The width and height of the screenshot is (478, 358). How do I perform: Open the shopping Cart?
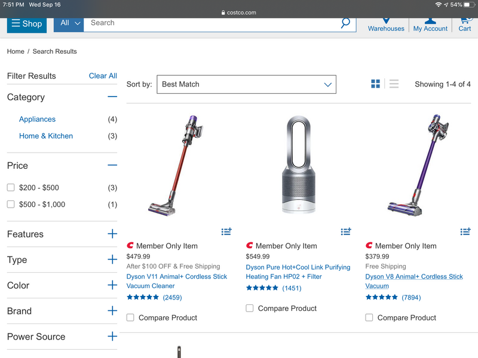(x=465, y=25)
